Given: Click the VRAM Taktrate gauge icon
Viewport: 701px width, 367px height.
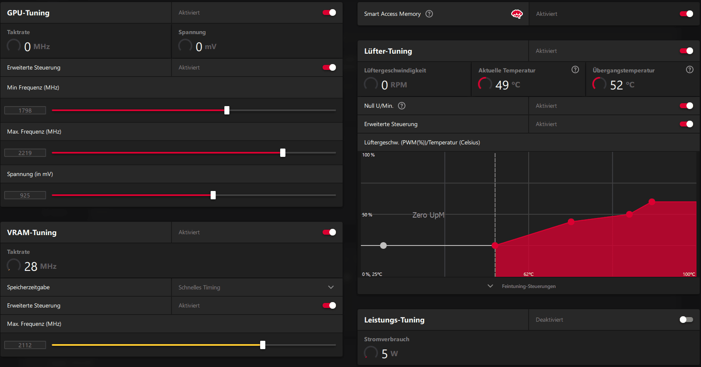Looking at the screenshot, I should point(14,265).
